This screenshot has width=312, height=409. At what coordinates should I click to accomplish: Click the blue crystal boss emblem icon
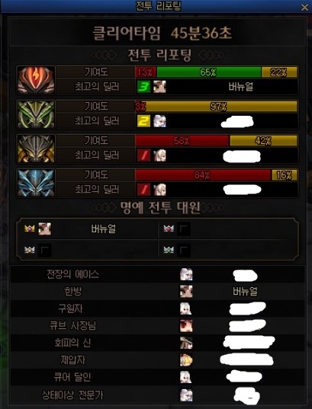click(x=36, y=183)
